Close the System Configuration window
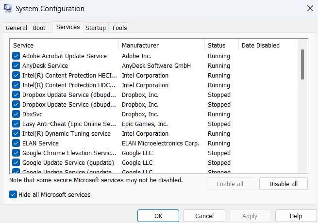This screenshot has height=223, width=318. (310, 9)
